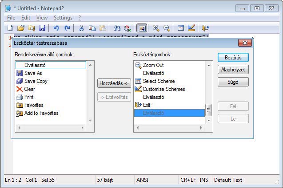Click toolbar buttons list scrollbar thumb
This screenshot has width=283, height=188.
pyautogui.click(x=209, y=110)
